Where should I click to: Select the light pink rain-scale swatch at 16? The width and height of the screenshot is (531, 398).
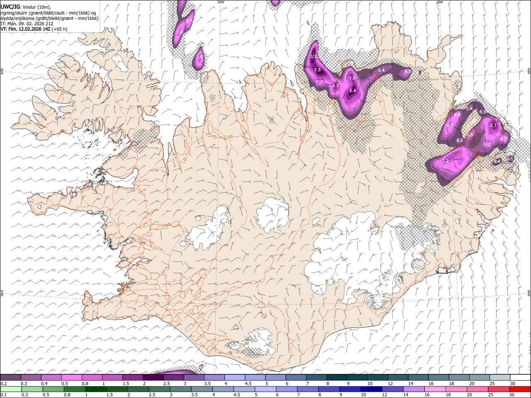point(435,389)
